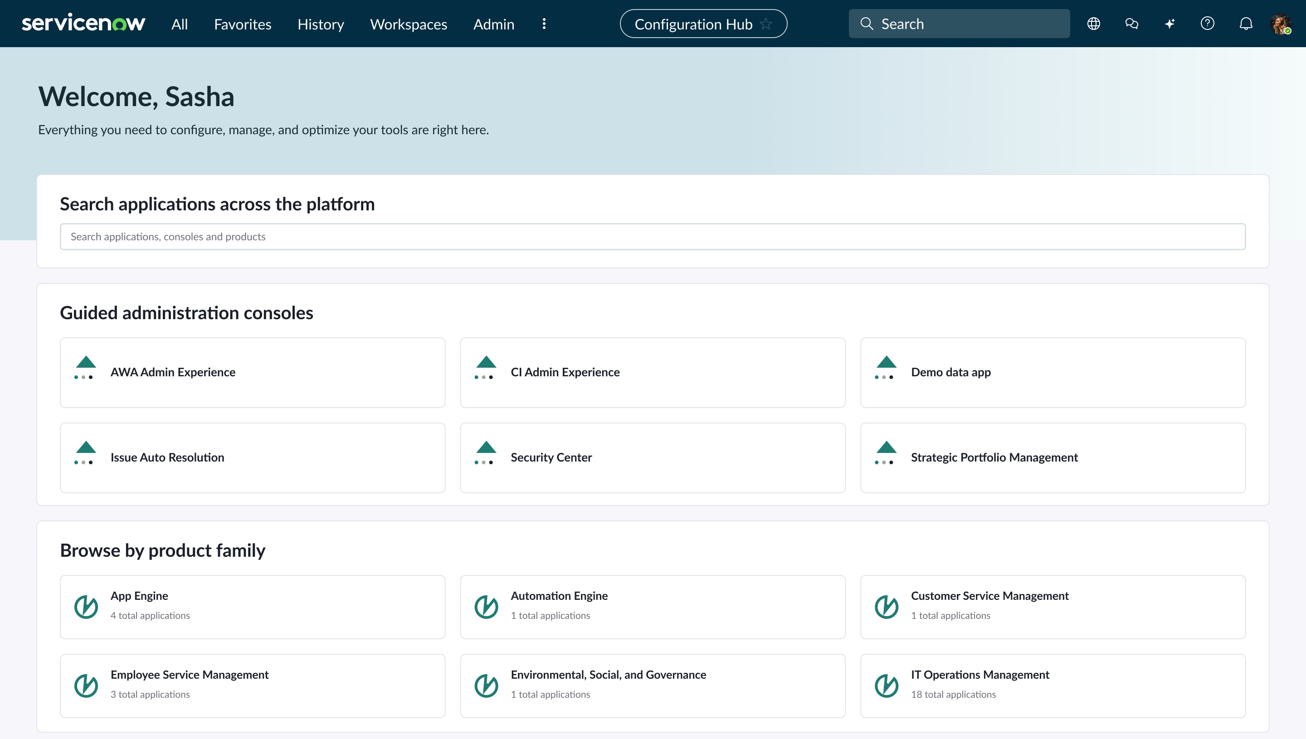Click the Issue Auto Resolution icon
The width and height of the screenshot is (1306, 739).
point(85,453)
